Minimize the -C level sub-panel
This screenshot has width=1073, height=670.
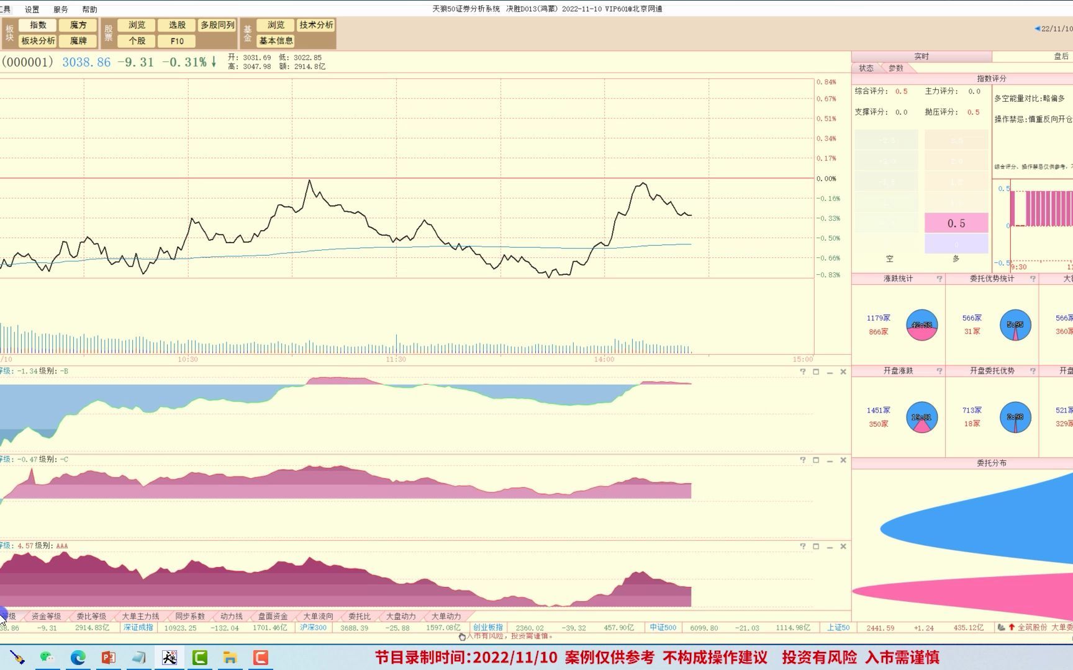[x=830, y=460]
